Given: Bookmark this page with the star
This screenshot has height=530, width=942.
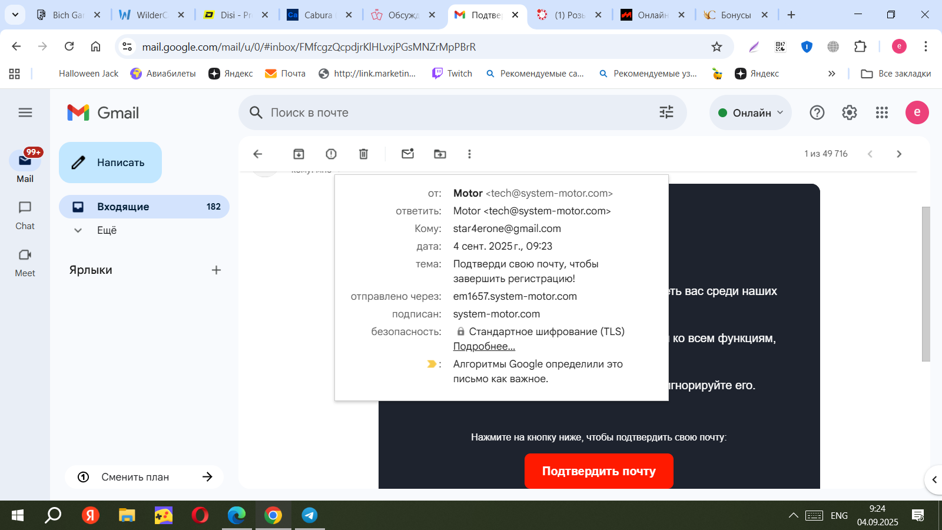Looking at the screenshot, I should [x=717, y=47].
